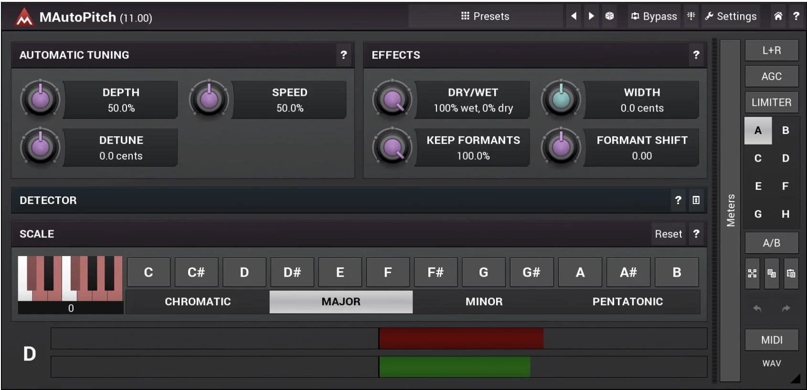Screen dimensions: 807x390
Task: Open Detector panel help icon
Action: coord(678,200)
